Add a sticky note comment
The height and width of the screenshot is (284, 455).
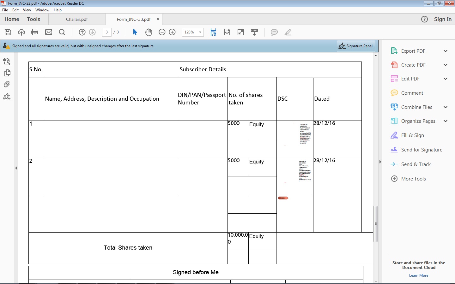click(x=274, y=32)
